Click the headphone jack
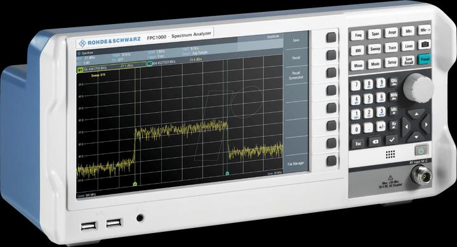Viewport: 457px width, 247px height. pos(140,217)
